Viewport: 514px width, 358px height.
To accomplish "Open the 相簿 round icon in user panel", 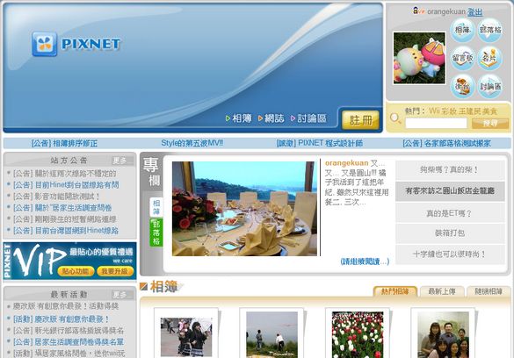I will pyautogui.click(x=462, y=30).
